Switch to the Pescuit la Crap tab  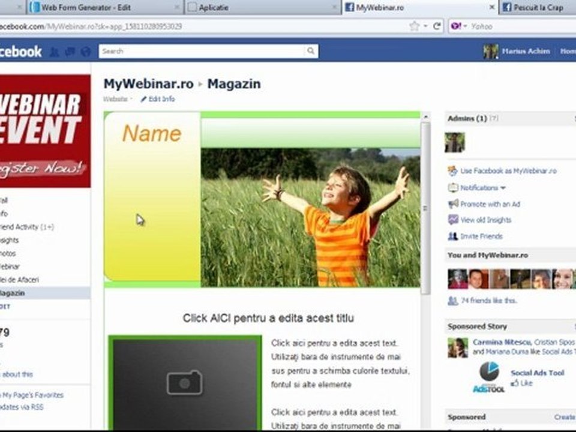click(x=537, y=7)
